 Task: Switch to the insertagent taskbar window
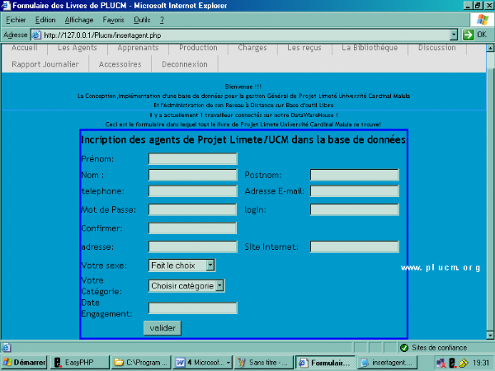(x=387, y=363)
